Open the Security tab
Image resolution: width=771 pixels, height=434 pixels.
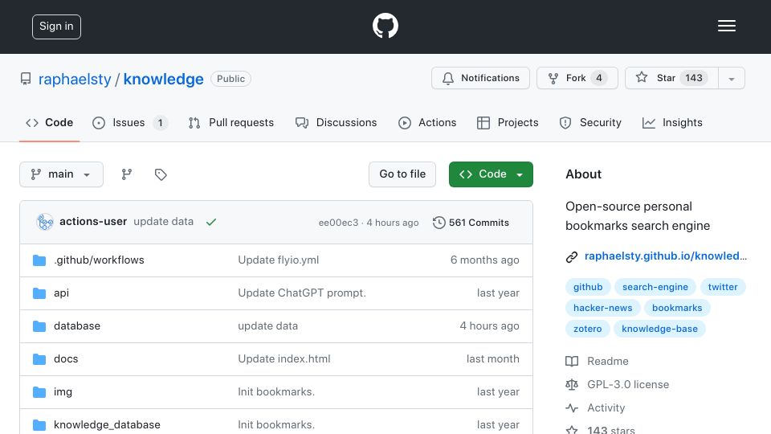click(x=590, y=122)
